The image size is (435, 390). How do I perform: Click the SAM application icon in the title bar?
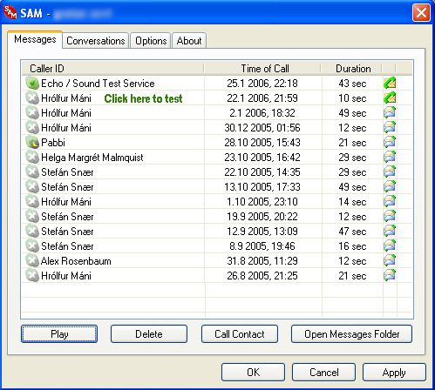click(10, 12)
